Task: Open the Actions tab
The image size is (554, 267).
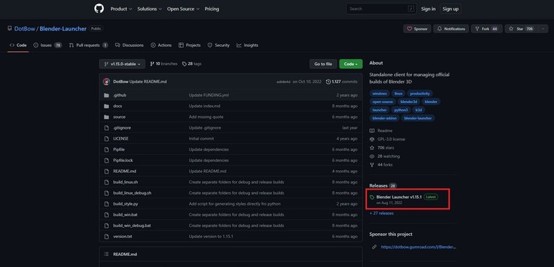Action: pos(161,45)
